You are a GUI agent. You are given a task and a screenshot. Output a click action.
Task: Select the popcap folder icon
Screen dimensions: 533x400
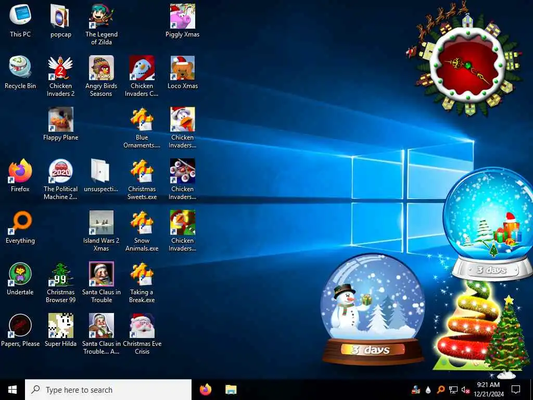pyautogui.click(x=61, y=20)
